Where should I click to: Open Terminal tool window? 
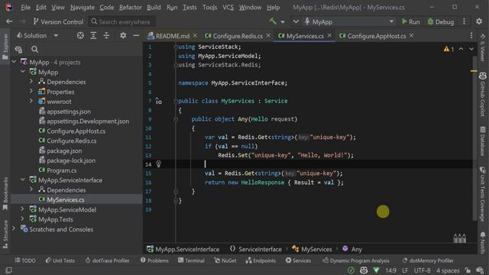191,260
